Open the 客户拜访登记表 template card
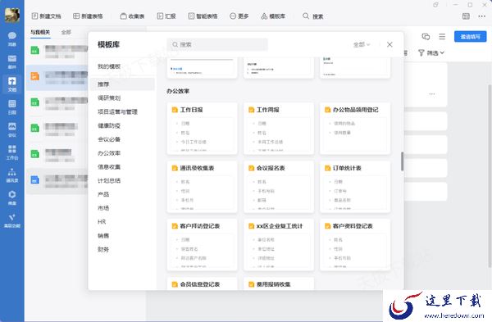 pyautogui.click(x=202, y=244)
